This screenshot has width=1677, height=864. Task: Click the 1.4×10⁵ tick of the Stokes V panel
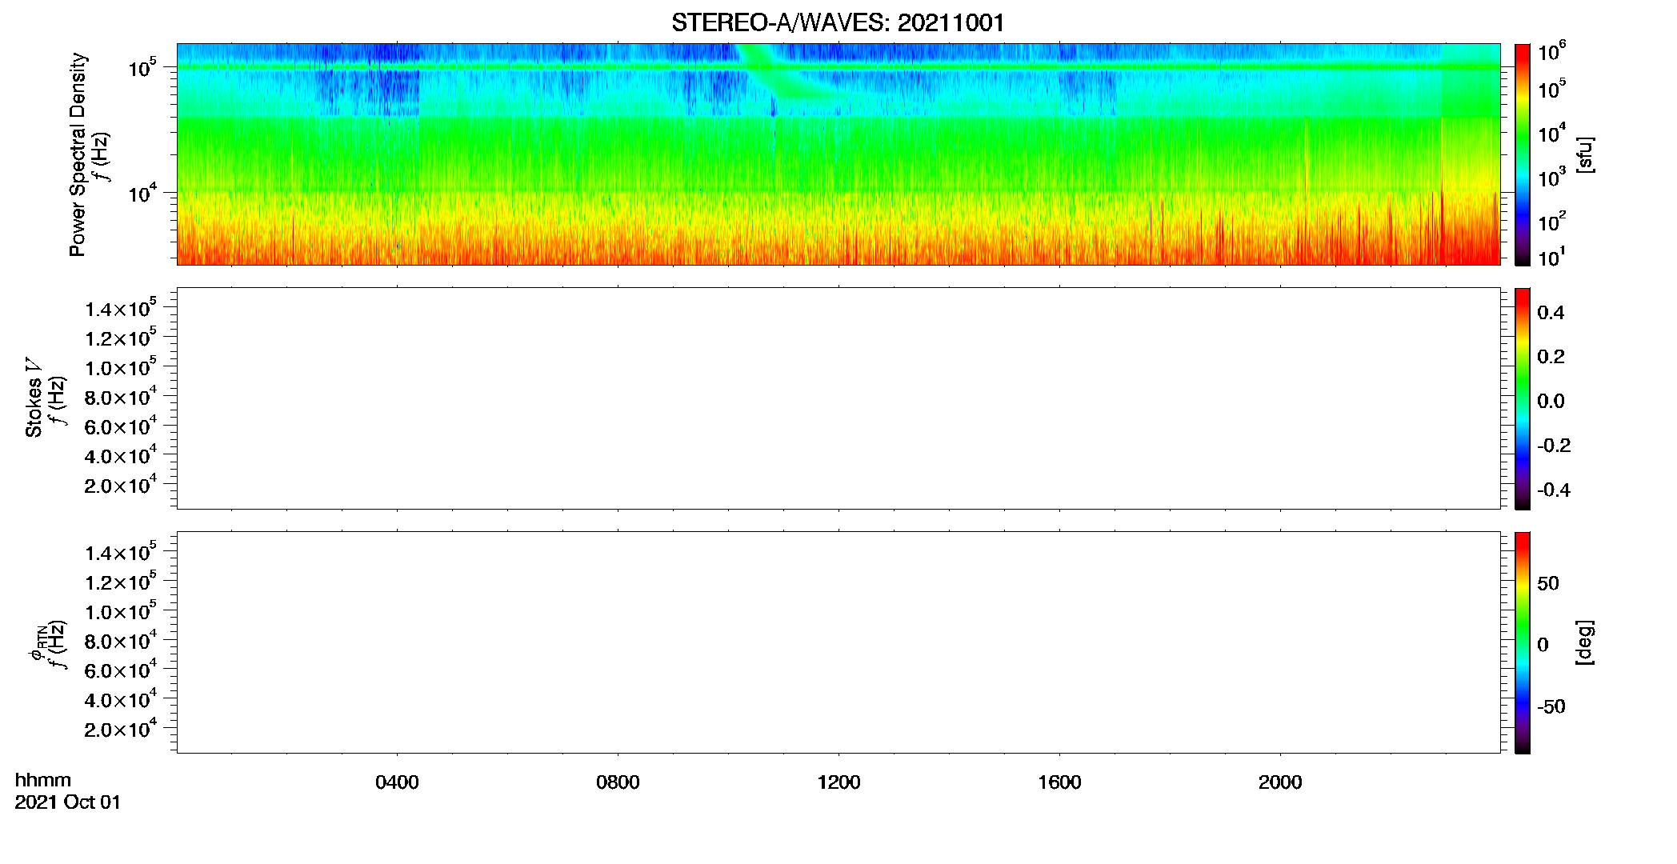pos(121,307)
